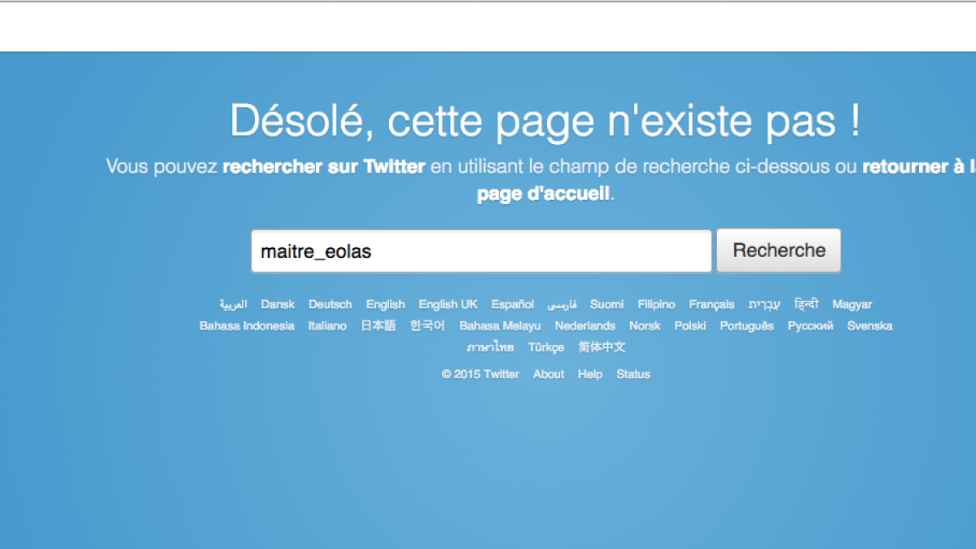Image resolution: width=976 pixels, height=549 pixels.
Task: Follow the 'page d'accueil' link
Action: (x=544, y=194)
